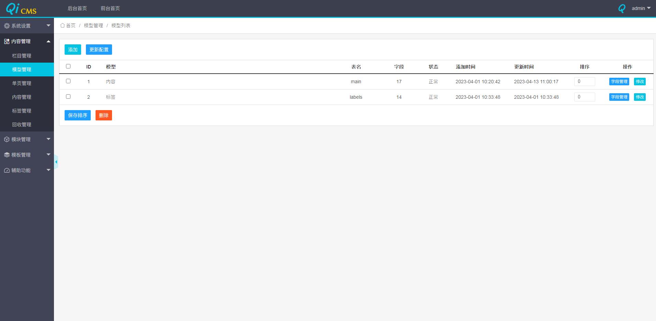
Task: Click the 保存排序 button
Action: [78, 115]
